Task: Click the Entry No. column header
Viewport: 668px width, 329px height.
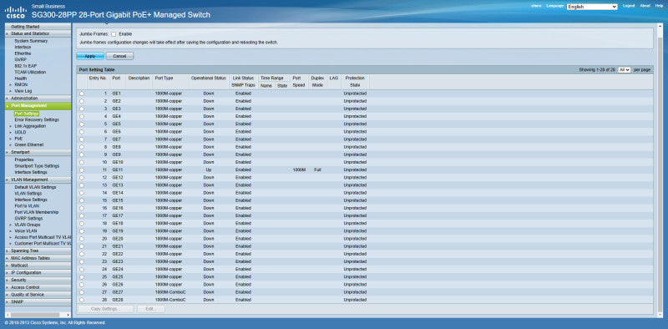Action: (x=97, y=78)
